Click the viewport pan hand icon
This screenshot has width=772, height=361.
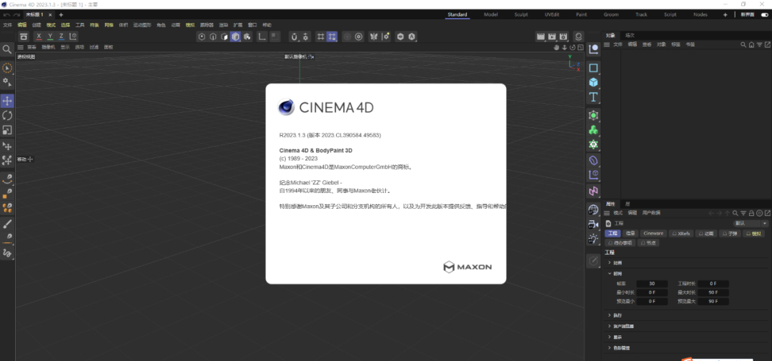(557, 47)
